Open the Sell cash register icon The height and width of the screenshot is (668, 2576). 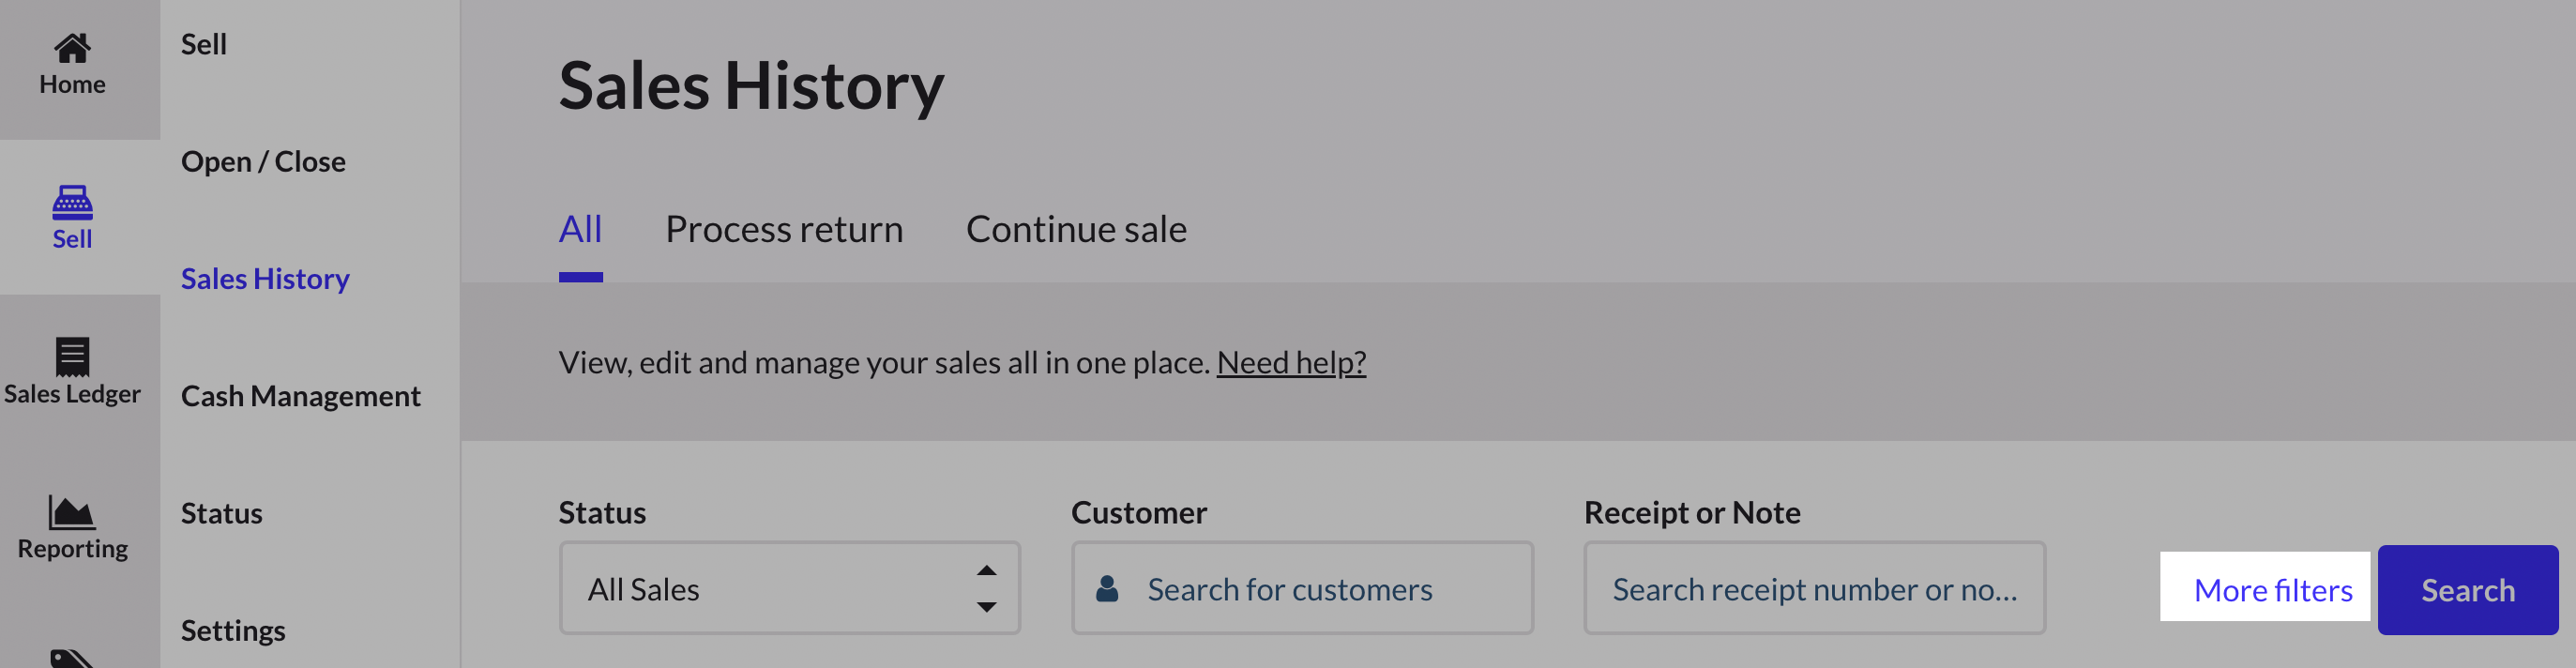pos(72,202)
